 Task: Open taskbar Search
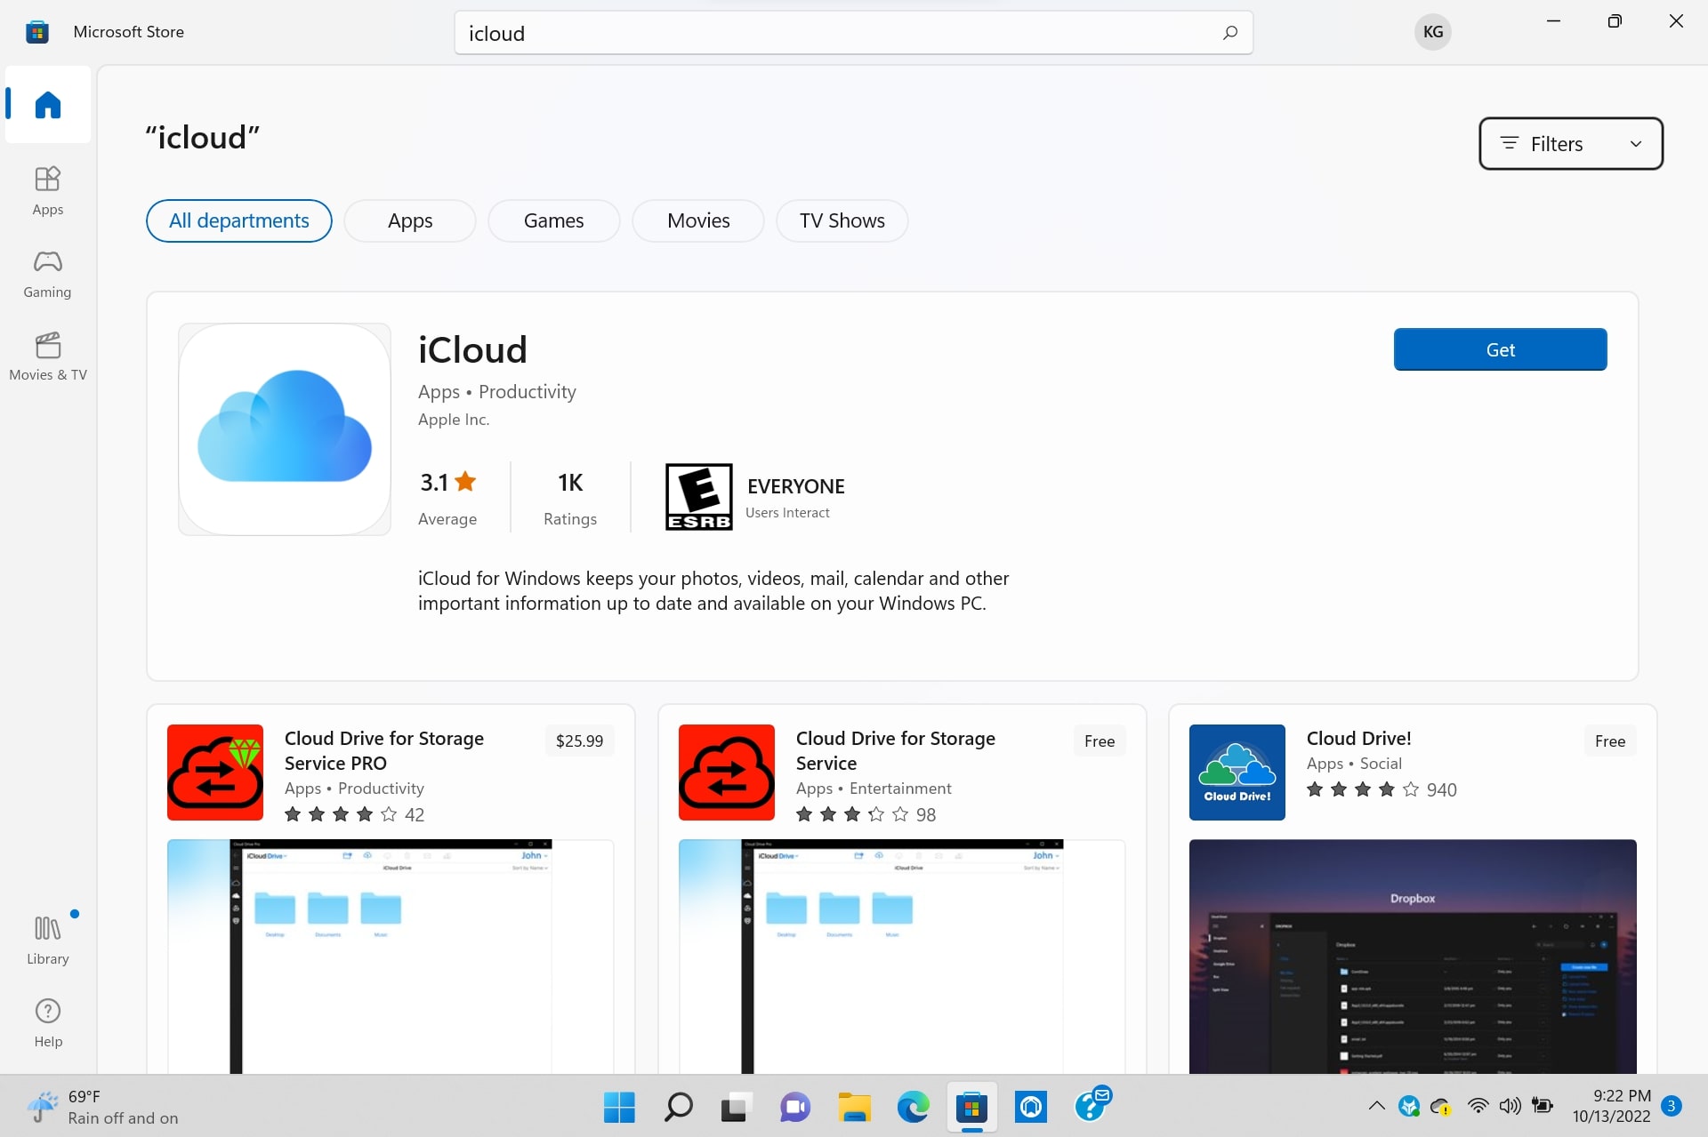coord(678,1107)
